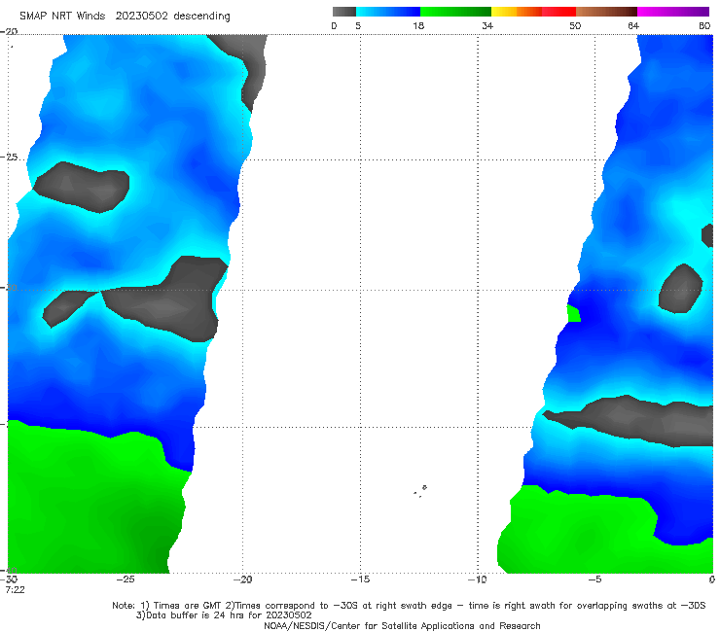The height and width of the screenshot is (632, 720).
Task: Click the color bar label '50'
Action: click(575, 26)
